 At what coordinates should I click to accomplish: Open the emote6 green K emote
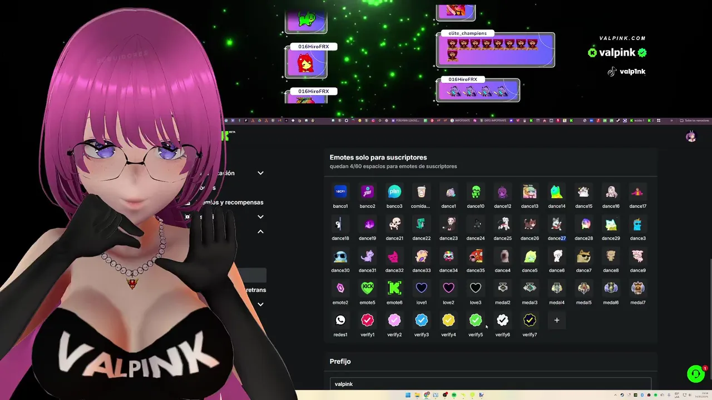(x=394, y=288)
